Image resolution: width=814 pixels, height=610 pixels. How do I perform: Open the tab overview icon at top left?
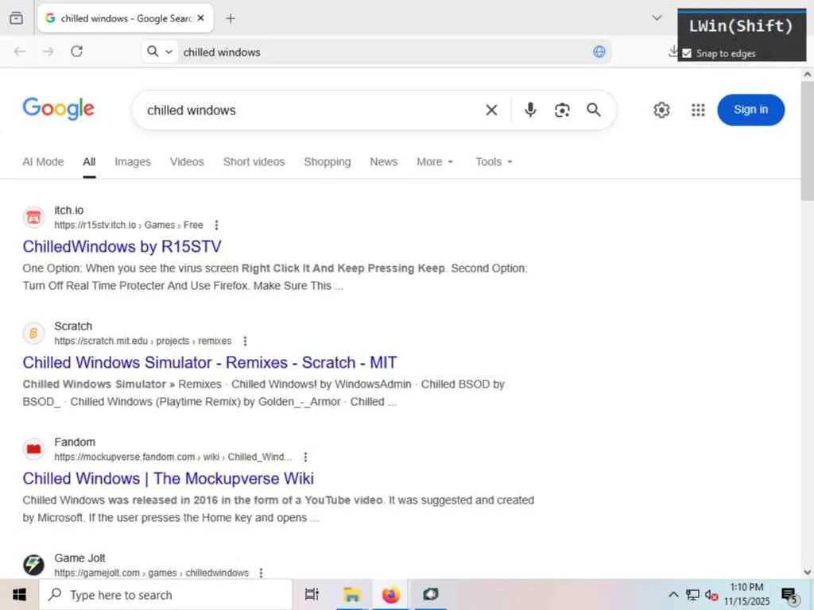click(x=16, y=18)
